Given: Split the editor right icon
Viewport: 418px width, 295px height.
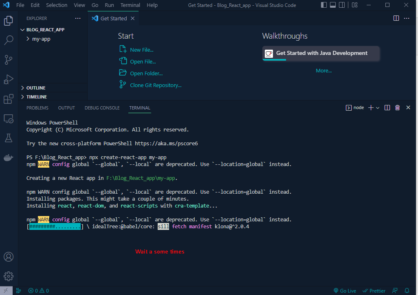Looking at the screenshot, I should click(x=396, y=18).
